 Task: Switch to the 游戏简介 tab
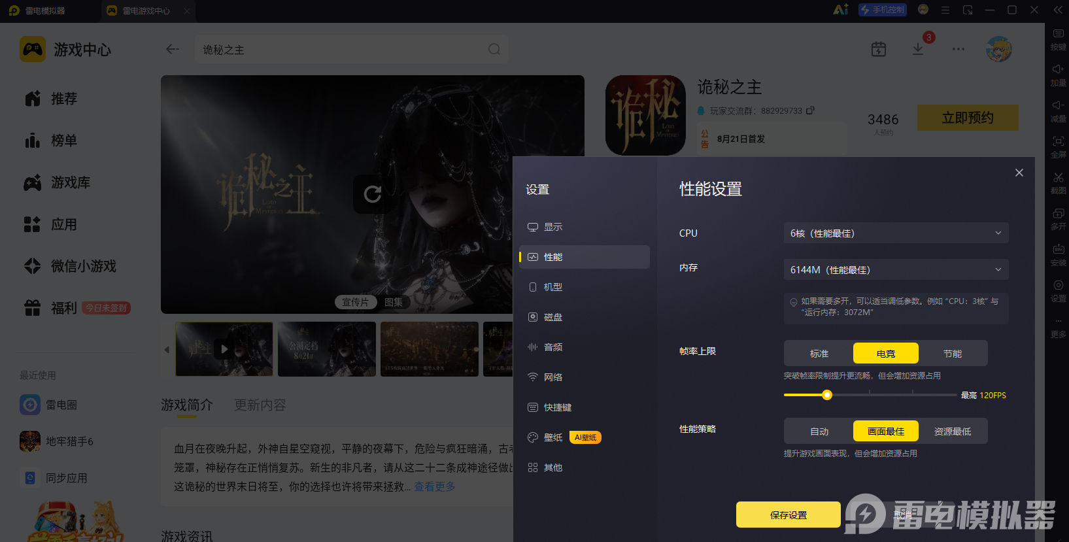pos(187,405)
